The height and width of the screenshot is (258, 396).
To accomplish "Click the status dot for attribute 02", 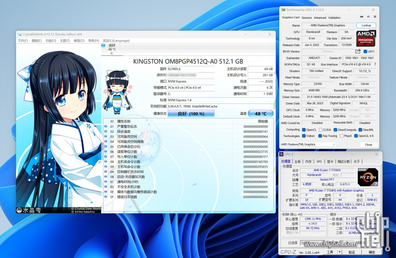I will (105, 131).
